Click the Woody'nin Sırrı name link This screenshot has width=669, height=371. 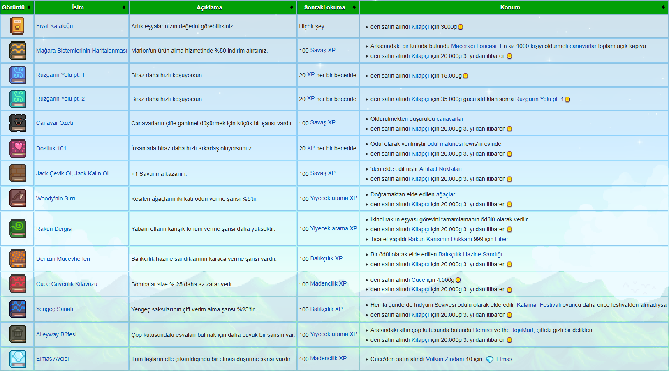[x=56, y=198]
